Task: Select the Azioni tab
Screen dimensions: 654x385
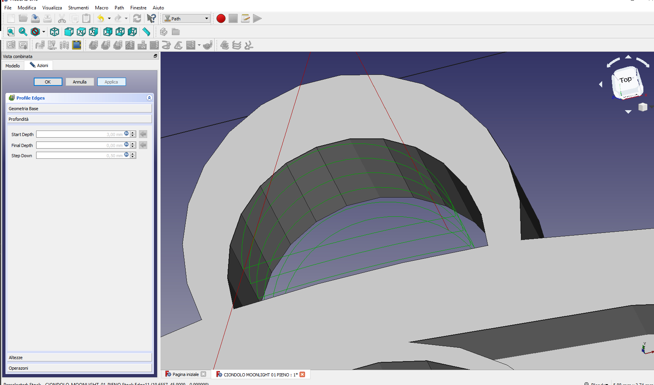Action: (39, 65)
